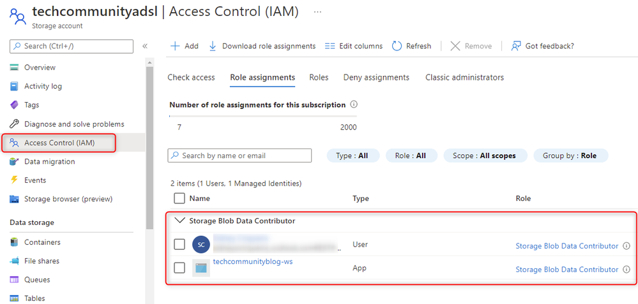
Task: Tick the select-all Name header checkbox
Action: coord(179,198)
